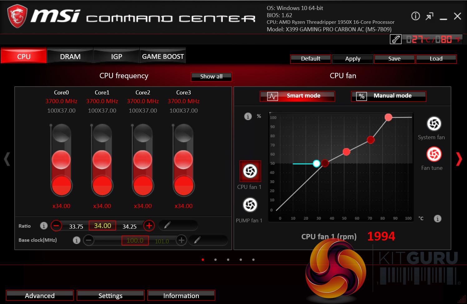Click the Core3 ratio slider knob
Screen dimensions: 467x304
pyautogui.click(x=184, y=160)
